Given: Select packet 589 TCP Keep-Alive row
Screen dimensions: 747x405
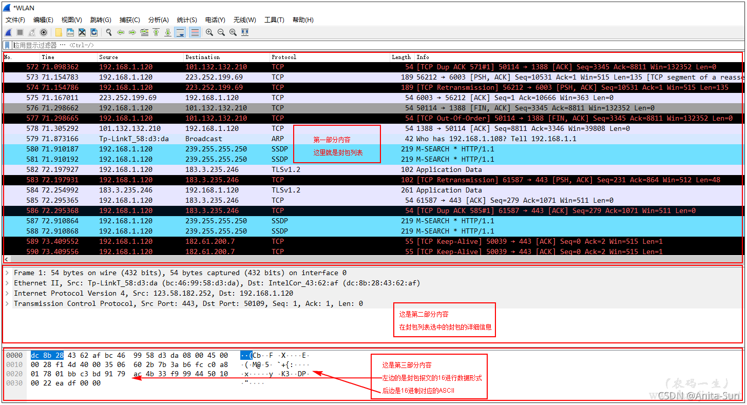Looking at the screenshot, I should coord(372,241).
